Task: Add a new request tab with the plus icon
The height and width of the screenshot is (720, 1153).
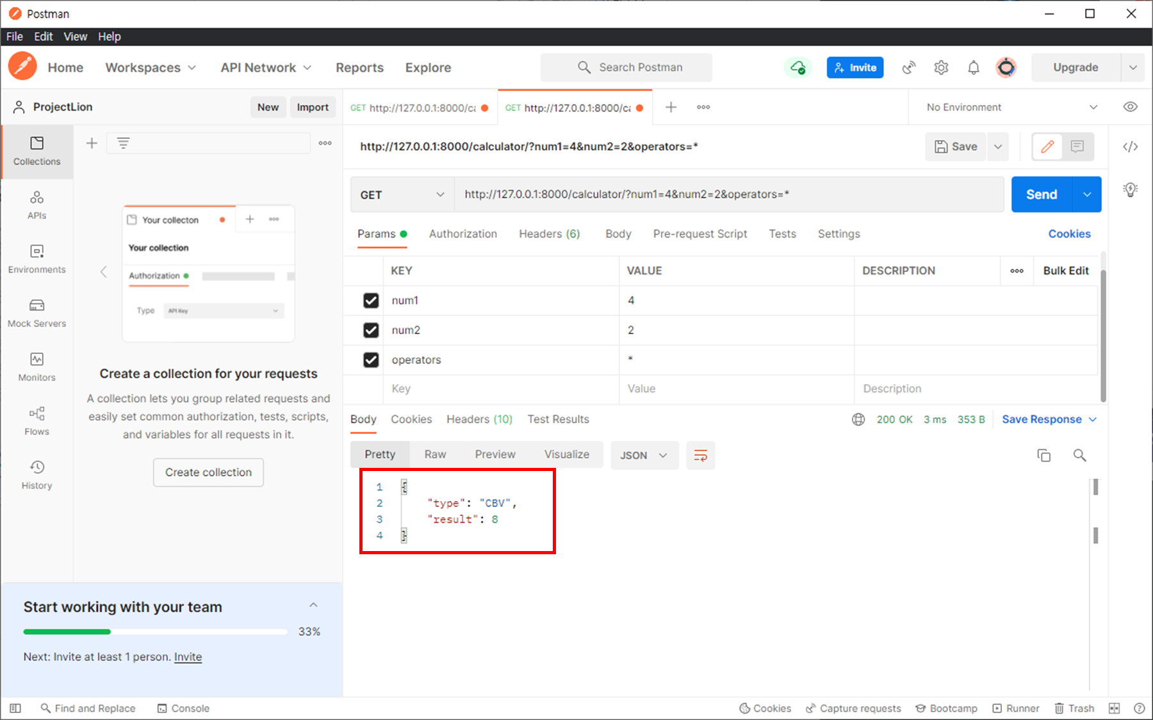Action: tap(671, 107)
